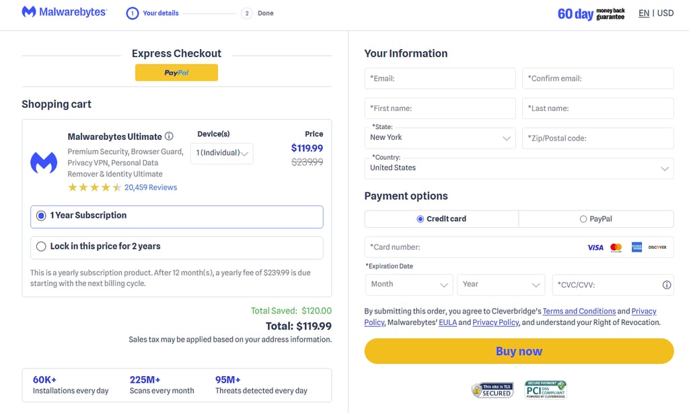Open Malwarebytes Privacy Policy link
Image resolution: width=689 pixels, height=413 pixels.
[x=496, y=322]
